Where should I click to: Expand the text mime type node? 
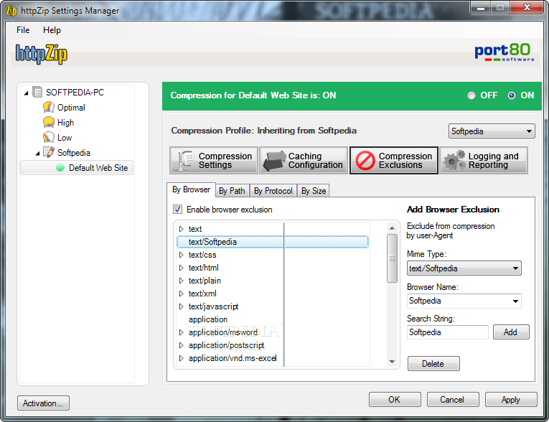(181, 229)
